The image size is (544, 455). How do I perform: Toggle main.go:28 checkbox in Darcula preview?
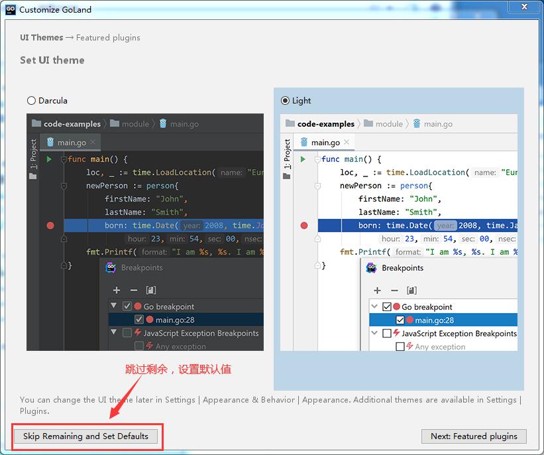139,320
